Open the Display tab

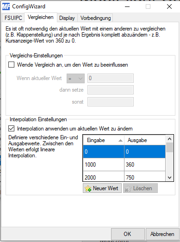[x=67, y=18]
